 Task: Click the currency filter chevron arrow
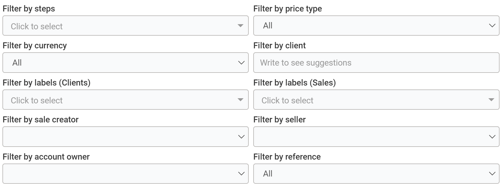tap(241, 63)
